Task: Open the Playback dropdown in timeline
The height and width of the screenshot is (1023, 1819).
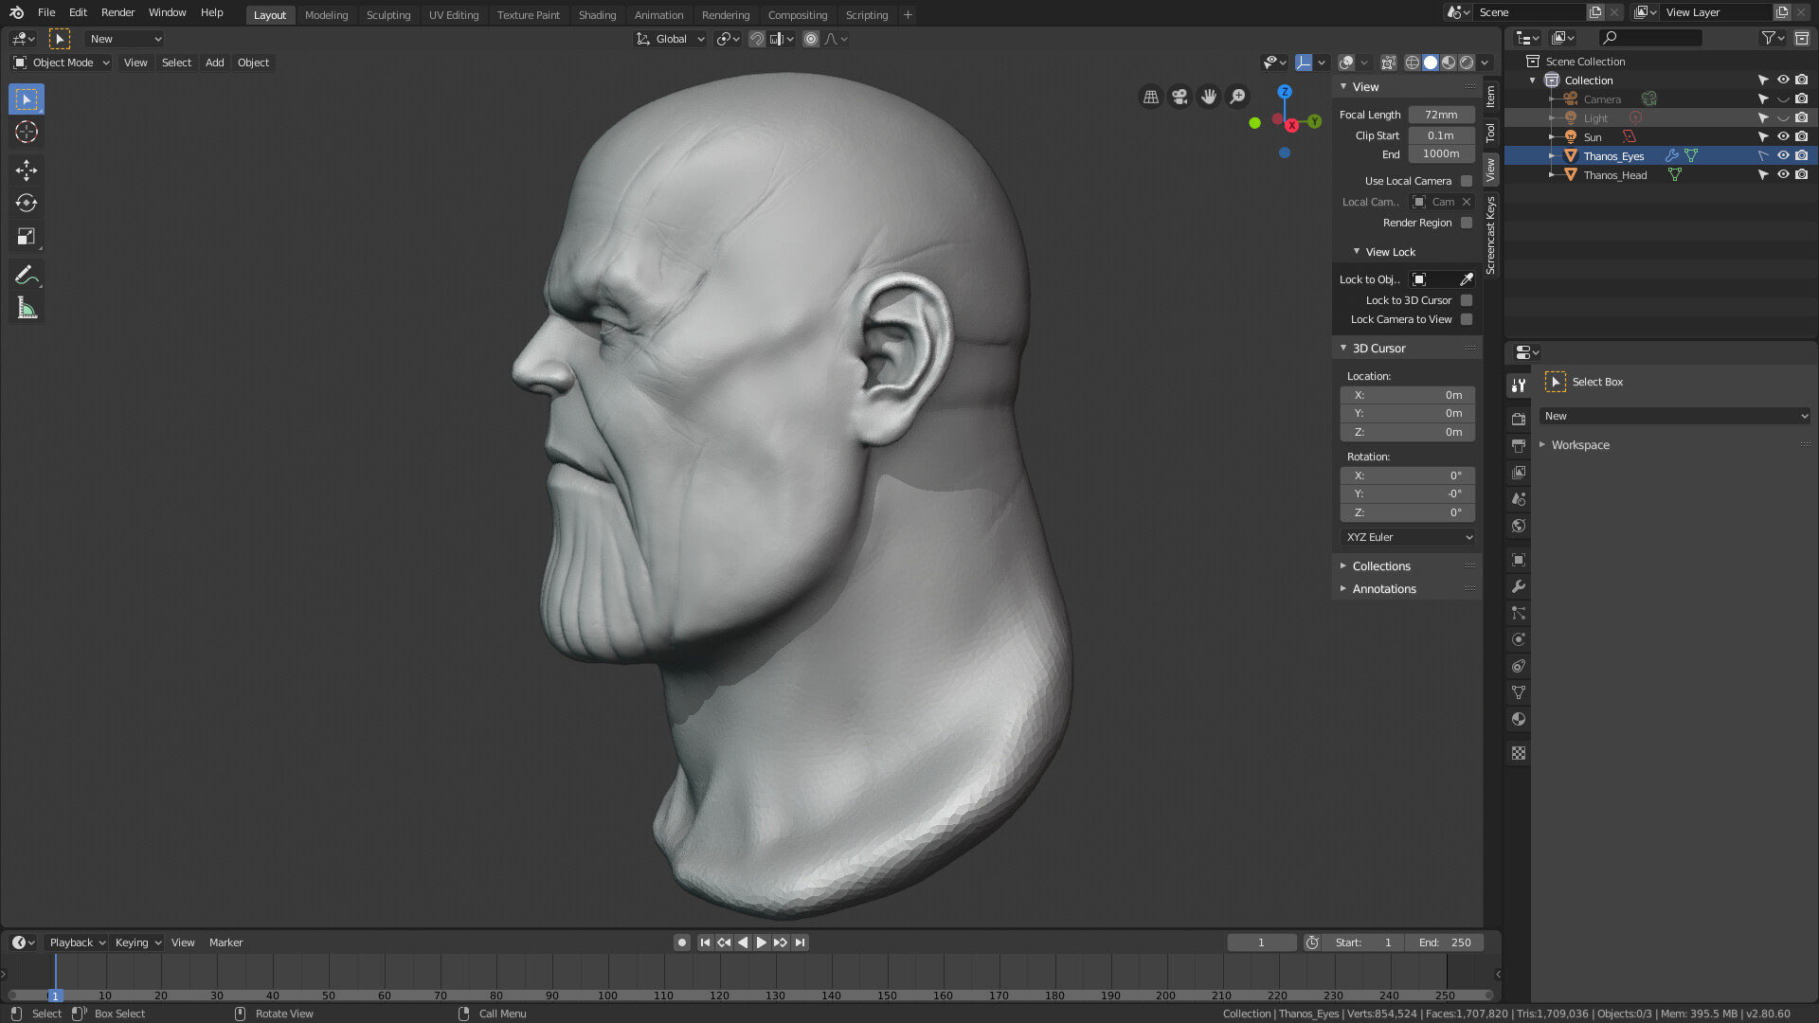Action: [77, 942]
